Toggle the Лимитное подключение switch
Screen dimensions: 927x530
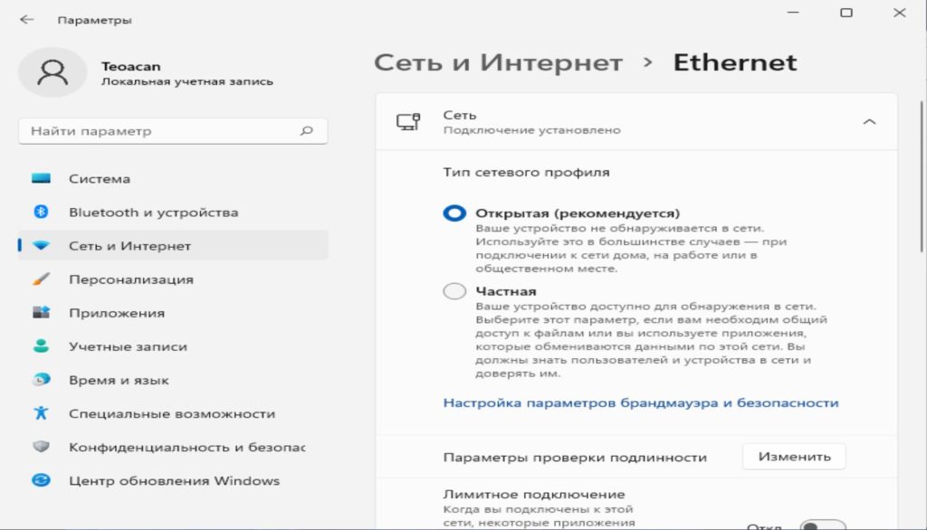[822, 525]
